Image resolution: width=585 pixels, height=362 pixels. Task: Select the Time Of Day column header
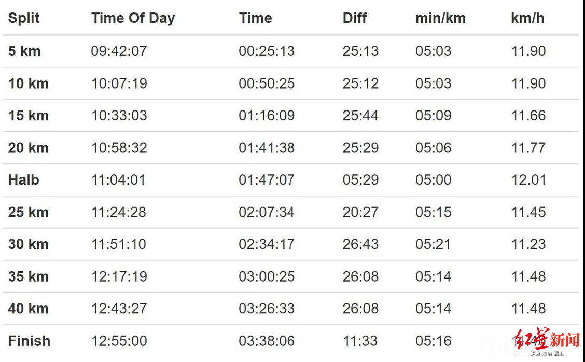[x=133, y=18]
